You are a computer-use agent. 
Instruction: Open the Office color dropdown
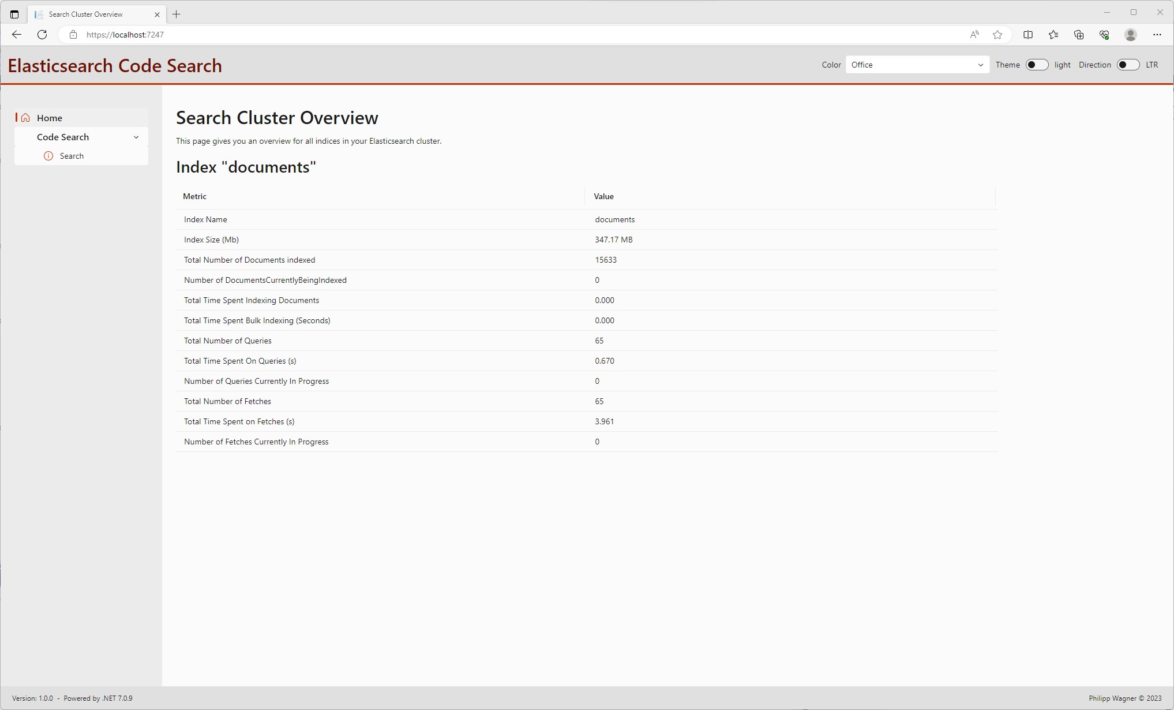point(917,65)
